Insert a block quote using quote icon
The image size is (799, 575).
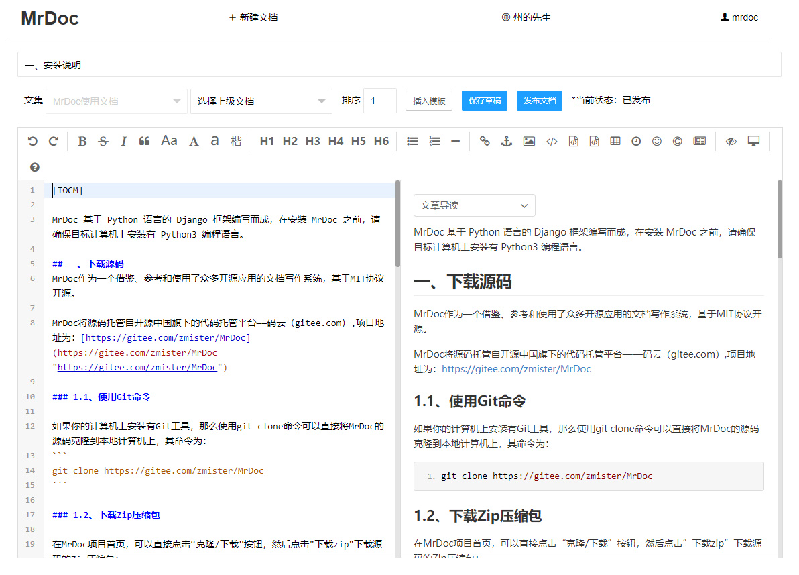(x=144, y=141)
